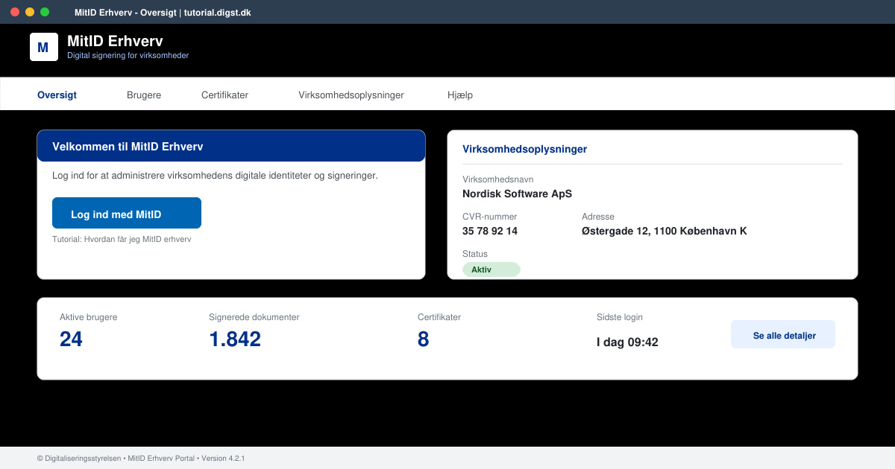
Task: Click the Digital signering for virksomheder tagline
Action: (128, 55)
